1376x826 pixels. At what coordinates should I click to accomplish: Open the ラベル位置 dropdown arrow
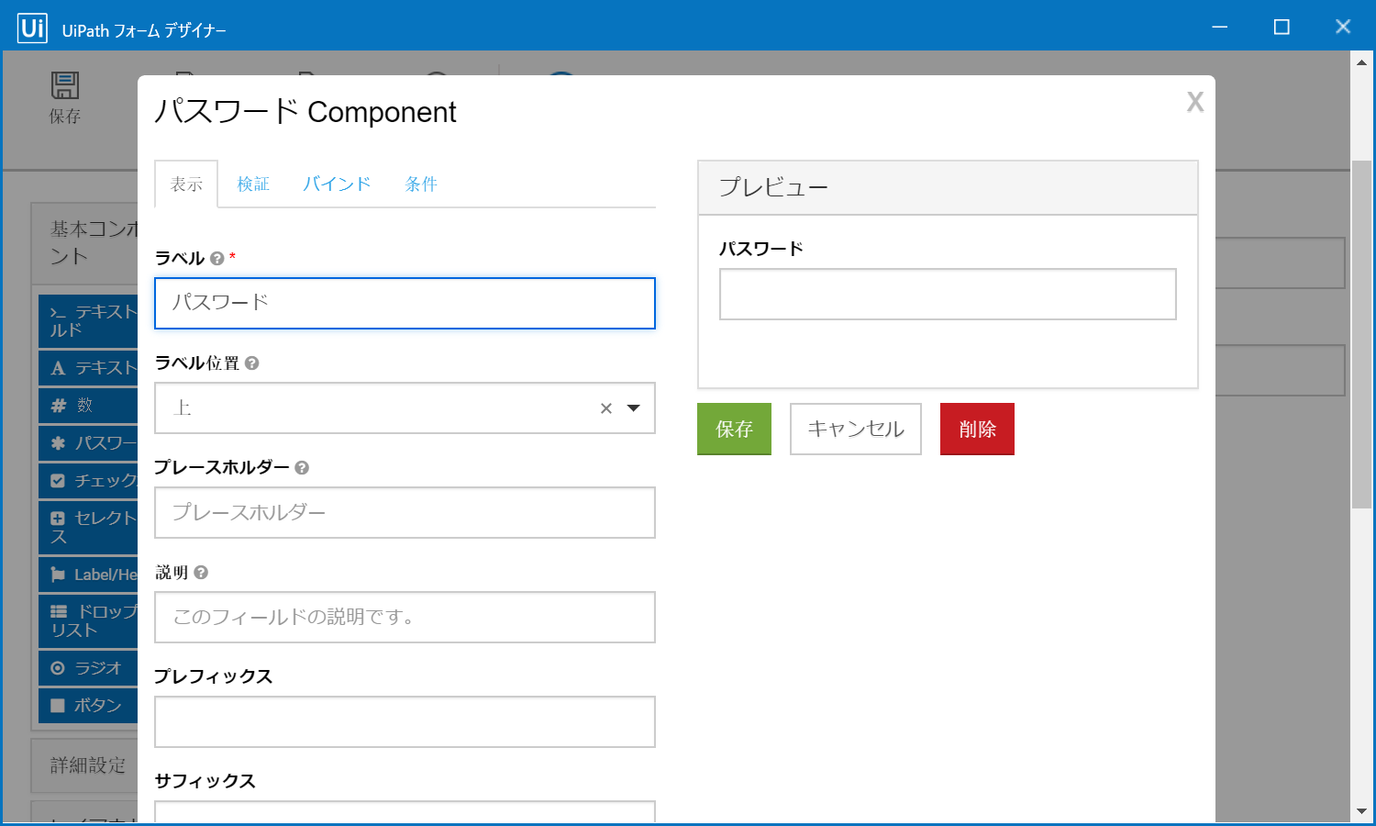click(633, 408)
